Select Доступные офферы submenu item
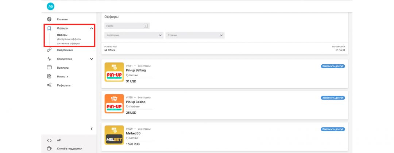394x153 pixels. click(69, 39)
